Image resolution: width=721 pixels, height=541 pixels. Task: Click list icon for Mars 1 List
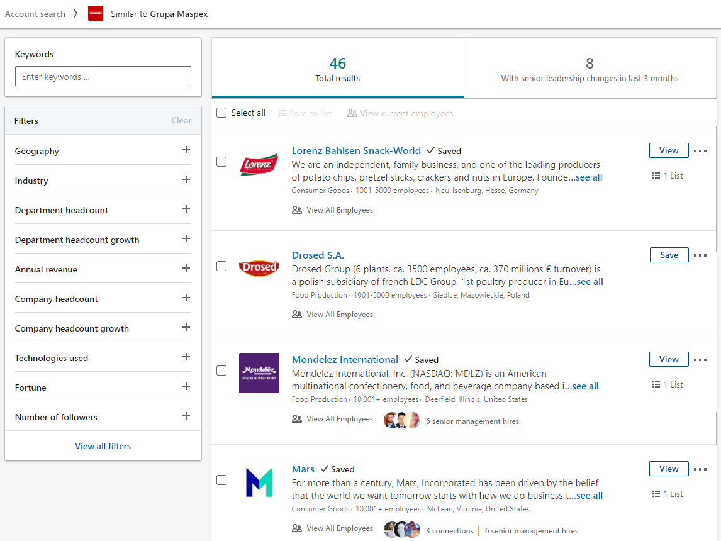point(656,494)
